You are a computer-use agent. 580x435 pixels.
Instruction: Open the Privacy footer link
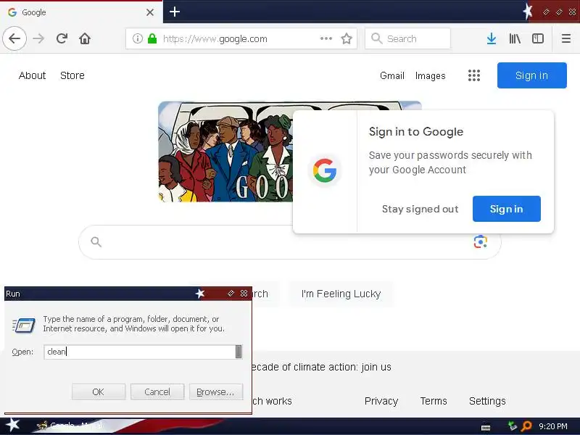point(381,402)
